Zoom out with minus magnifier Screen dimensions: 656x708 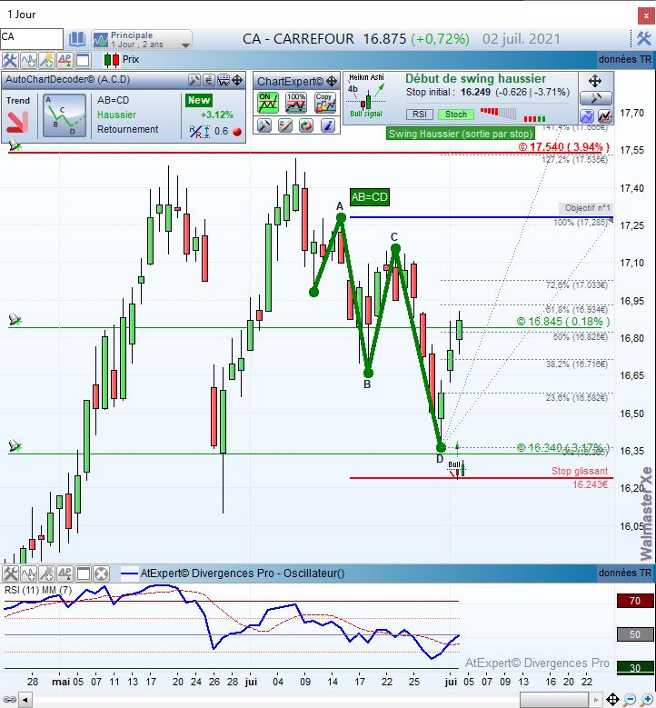(631, 700)
